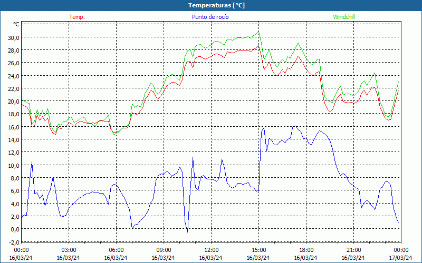Click the 10,0 y-axis value
Viewport: 422px width, 263px height.
(14, 165)
